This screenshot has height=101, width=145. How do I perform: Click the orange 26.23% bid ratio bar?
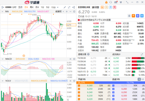point(85,83)
